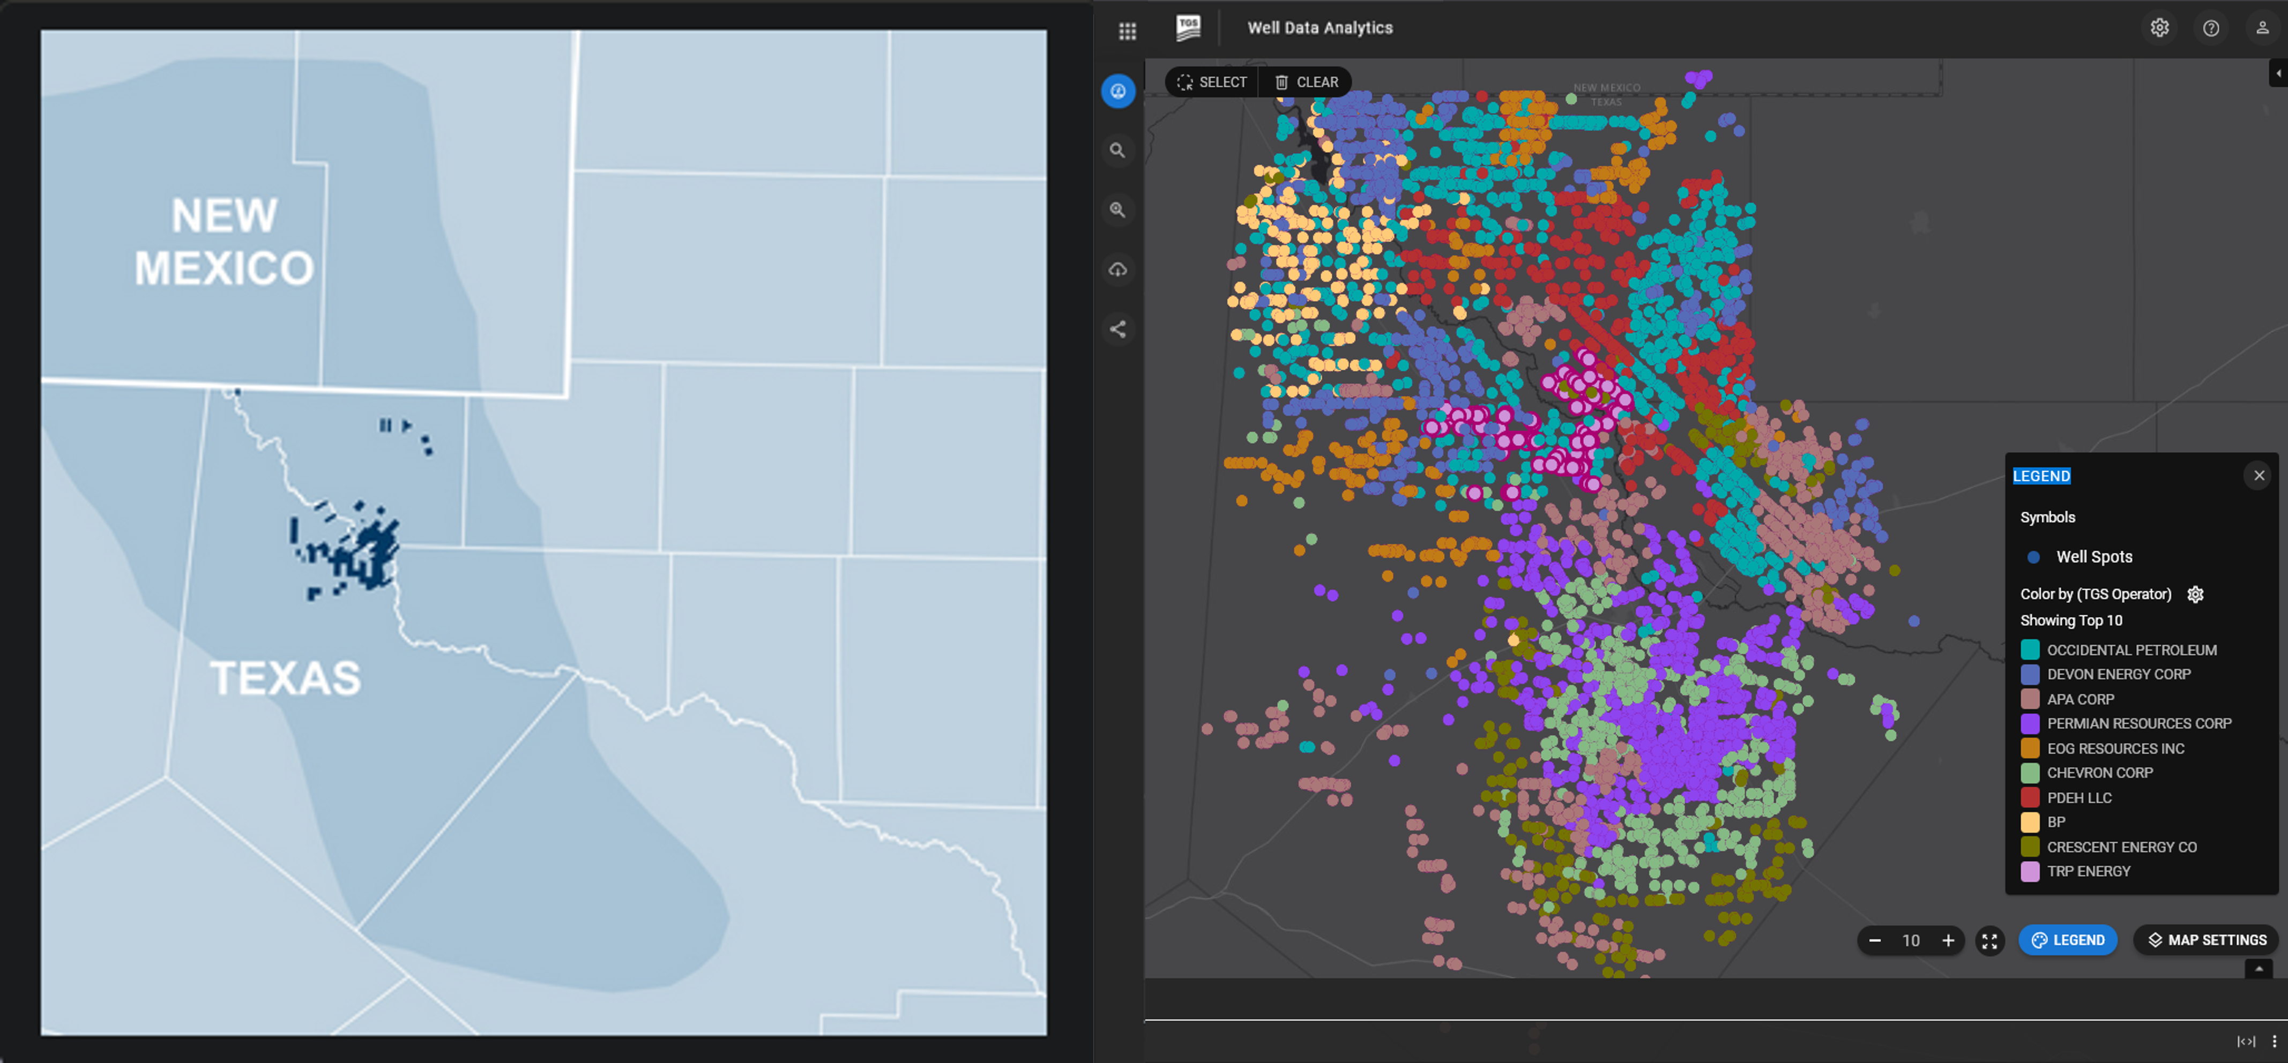Increase point size with plus button
Image resolution: width=2288 pixels, height=1063 pixels.
(x=1948, y=940)
